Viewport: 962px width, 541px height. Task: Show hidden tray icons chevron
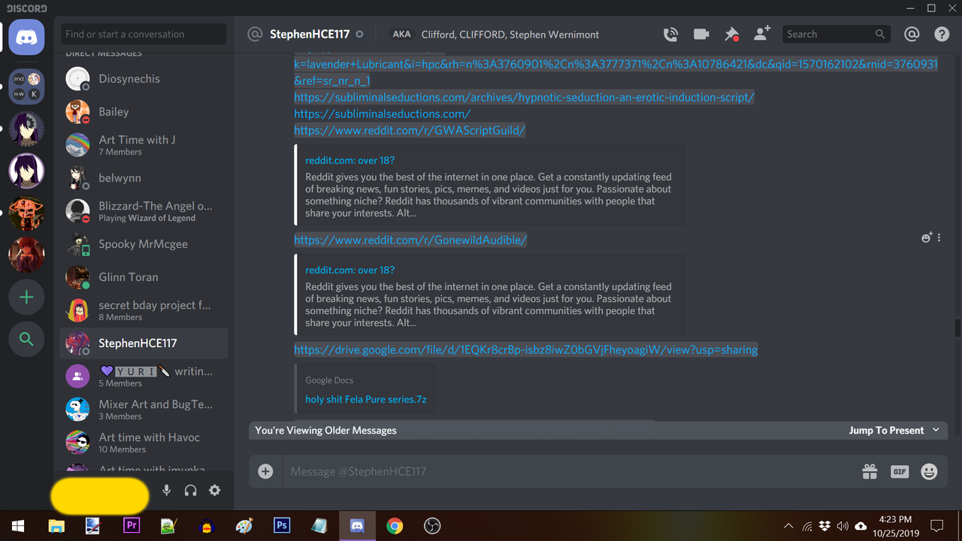click(788, 526)
